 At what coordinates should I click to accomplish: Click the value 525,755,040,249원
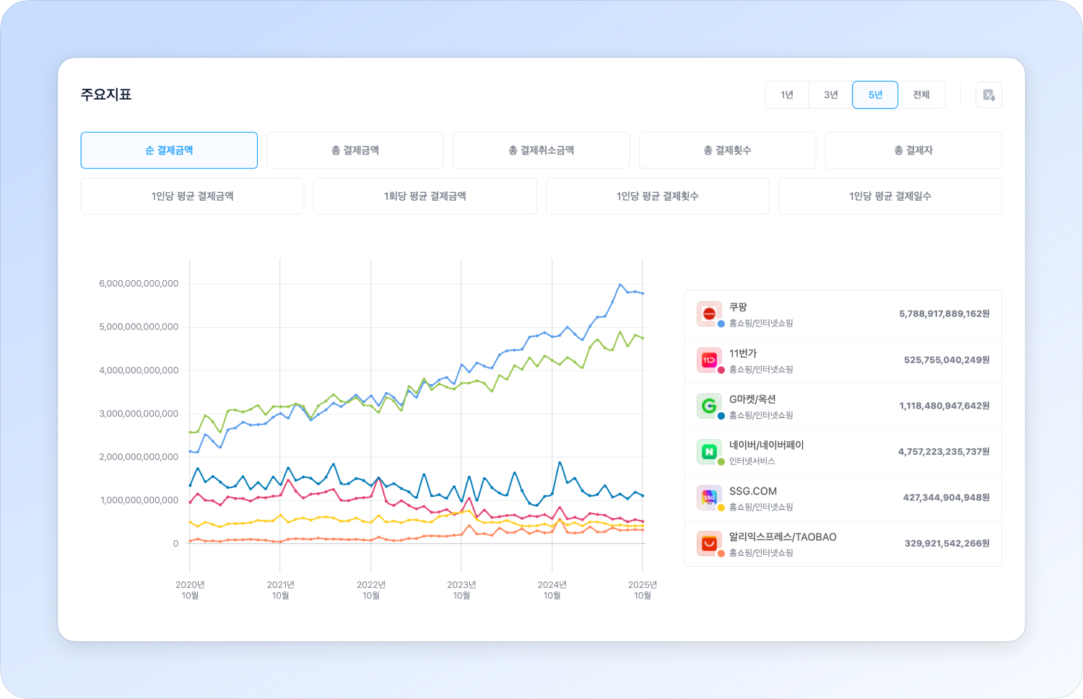[x=947, y=360]
